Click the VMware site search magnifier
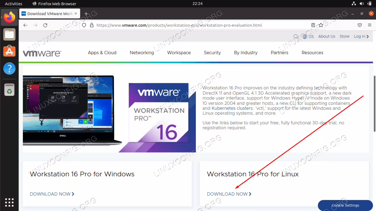 [296, 37]
